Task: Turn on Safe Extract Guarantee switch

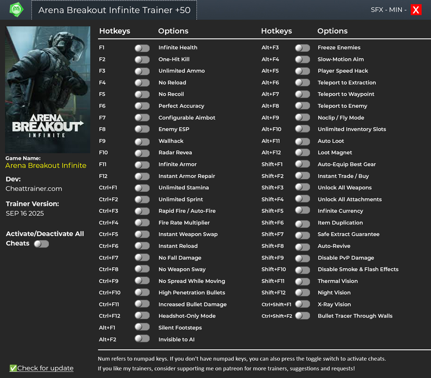Action: click(x=302, y=236)
